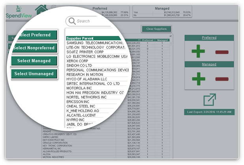Select NORTEL NETWORKS INC row
Screen dimensions: 244x165
86,97
